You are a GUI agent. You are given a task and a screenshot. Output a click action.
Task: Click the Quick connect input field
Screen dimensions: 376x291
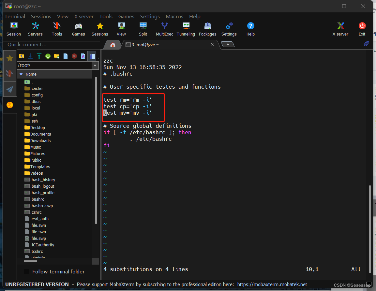[x=52, y=45]
